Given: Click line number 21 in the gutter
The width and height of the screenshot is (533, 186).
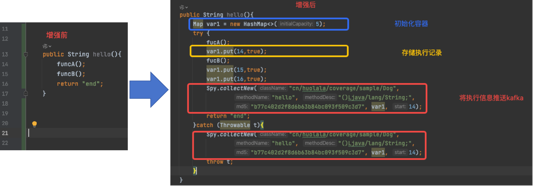Looking at the screenshot, I should 5,133.
